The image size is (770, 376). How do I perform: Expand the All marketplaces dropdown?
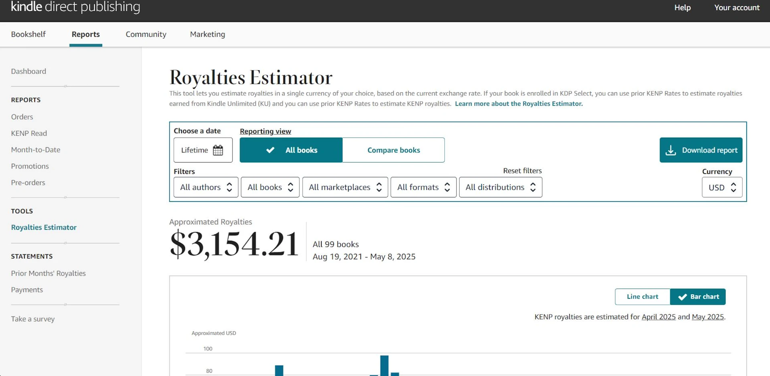click(345, 187)
